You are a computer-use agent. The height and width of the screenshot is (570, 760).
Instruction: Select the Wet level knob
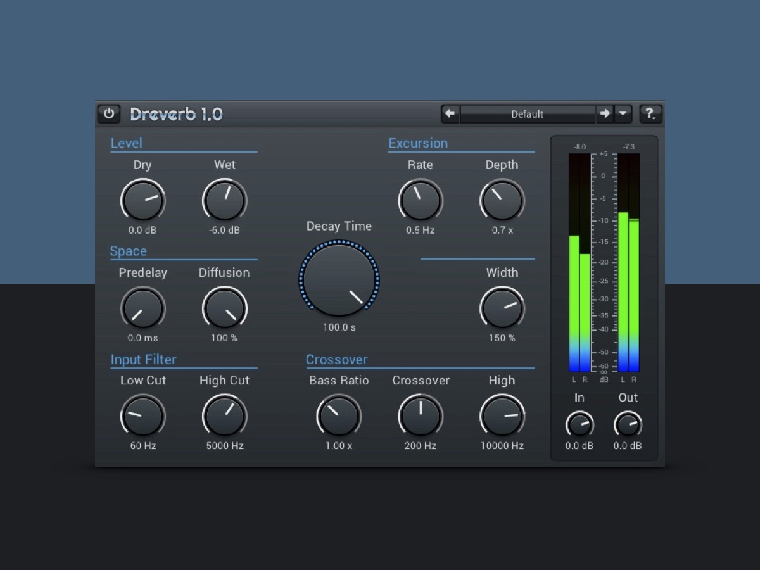click(x=224, y=199)
